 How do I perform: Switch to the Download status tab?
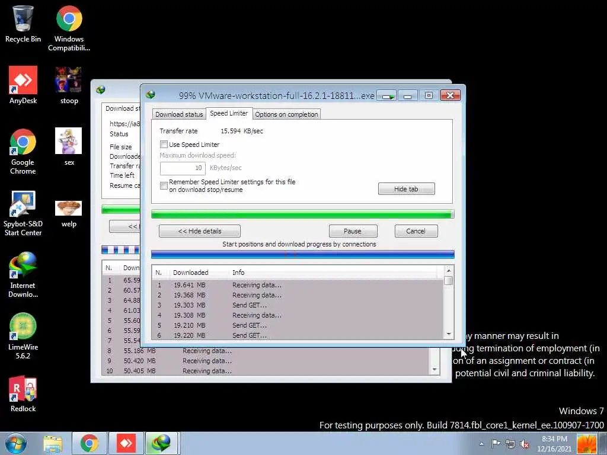coord(179,114)
